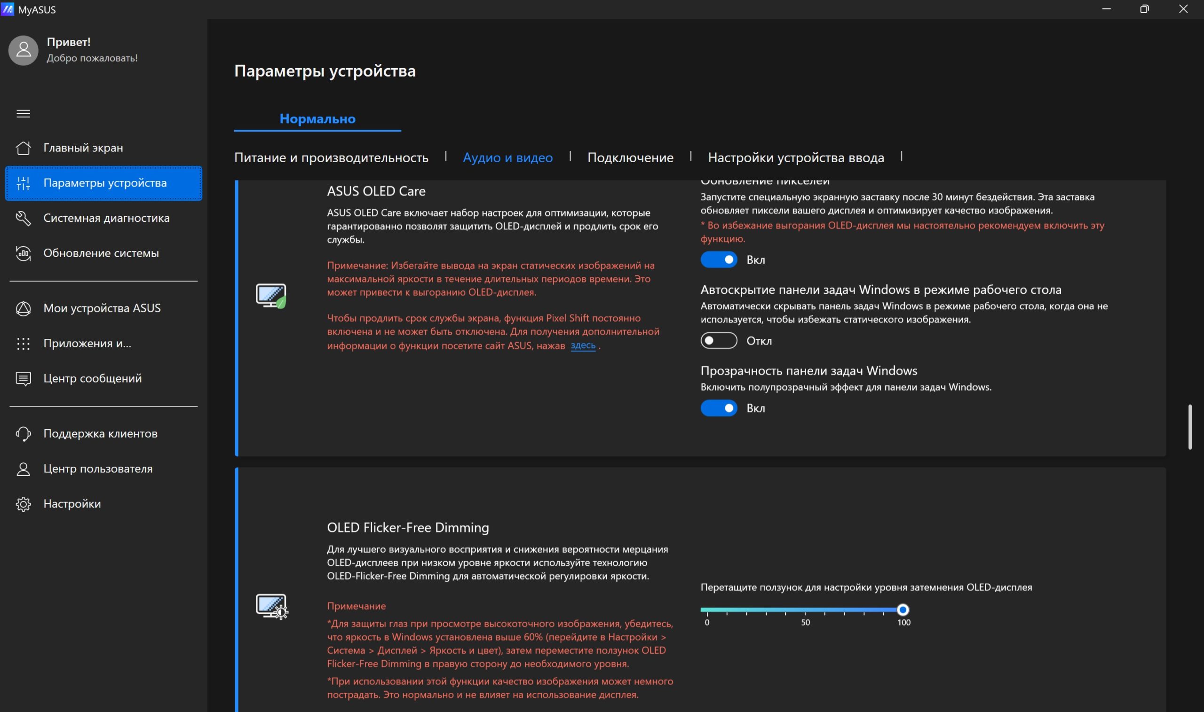
Task: Click the OLED Flicker-Free Dimming monitor icon
Action: coord(272,606)
